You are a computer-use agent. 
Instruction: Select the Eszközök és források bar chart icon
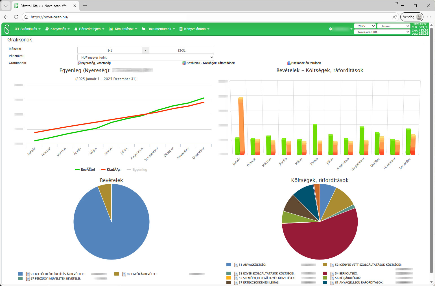pyautogui.click(x=289, y=63)
